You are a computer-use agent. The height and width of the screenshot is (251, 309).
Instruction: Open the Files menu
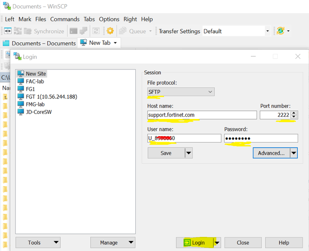pos(40,19)
